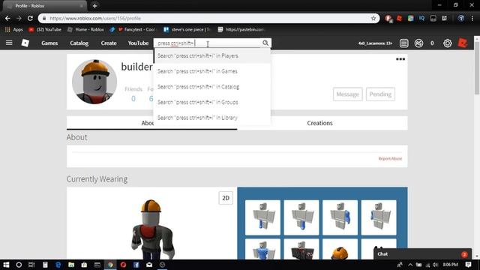Adjust volume via taskbar speaker icon
The image size is (480, 270).
[x=435, y=265]
